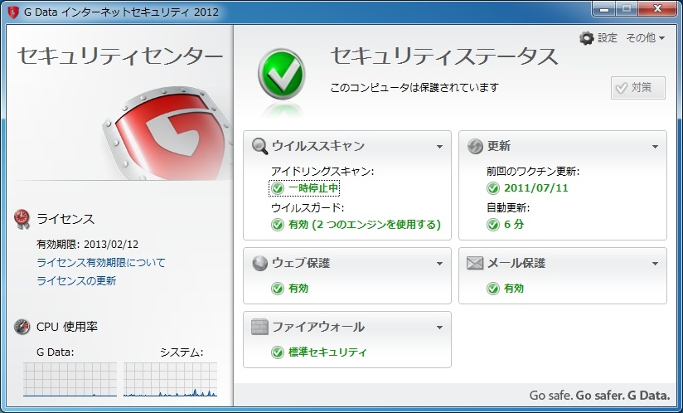Image resolution: width=683 pixels, height=413 pixels.
Task: Click the G Data CPU usage graph
Action: click(70, 380)
